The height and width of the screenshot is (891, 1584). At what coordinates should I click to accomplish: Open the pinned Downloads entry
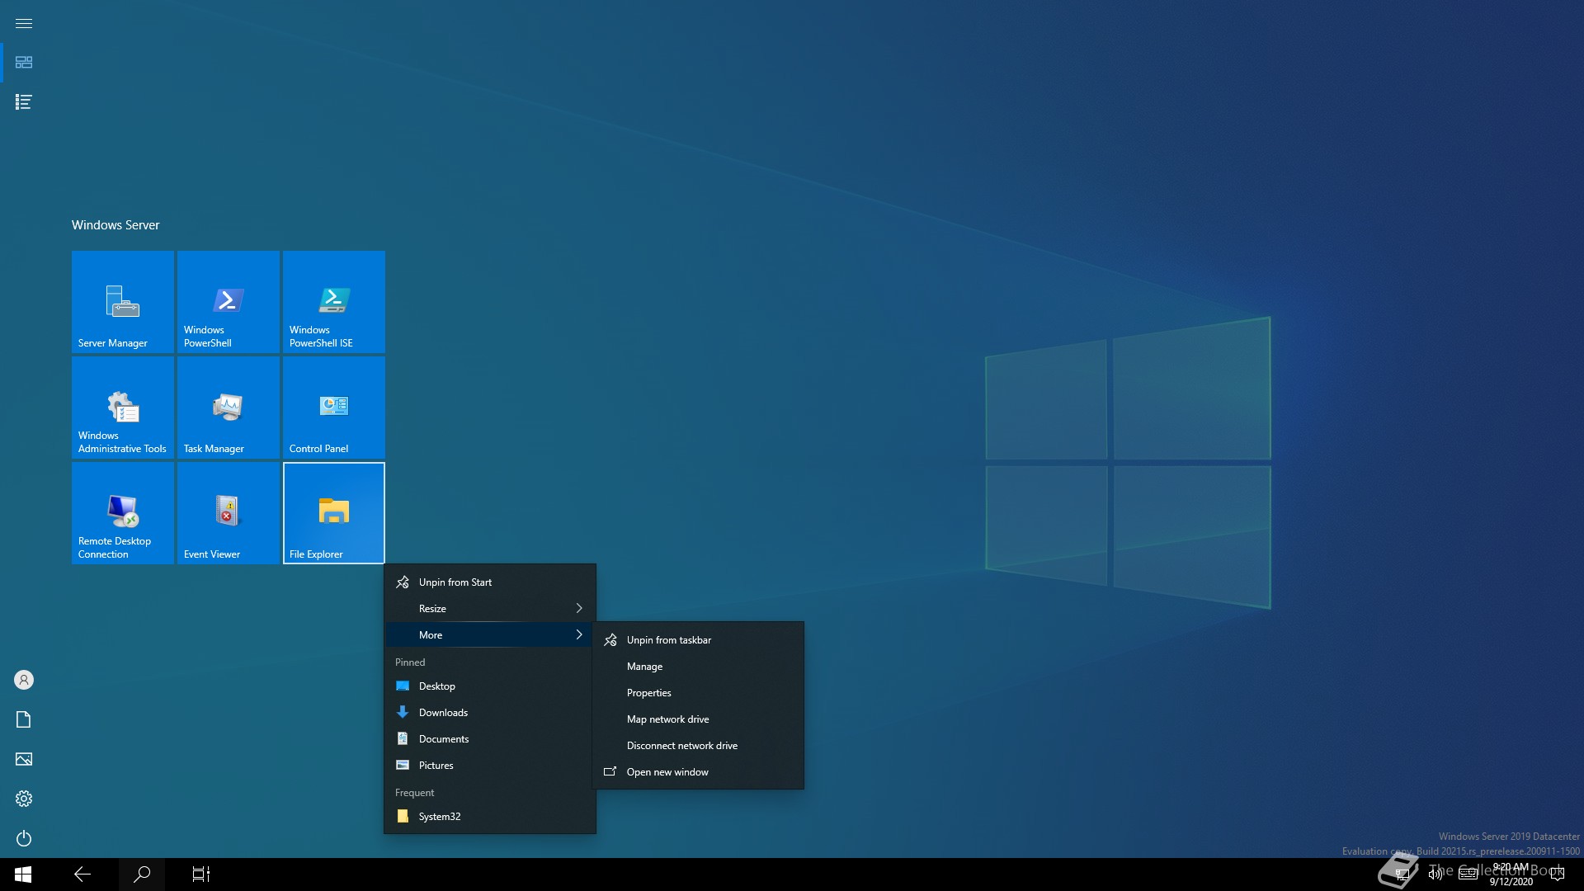click(490, 713)
